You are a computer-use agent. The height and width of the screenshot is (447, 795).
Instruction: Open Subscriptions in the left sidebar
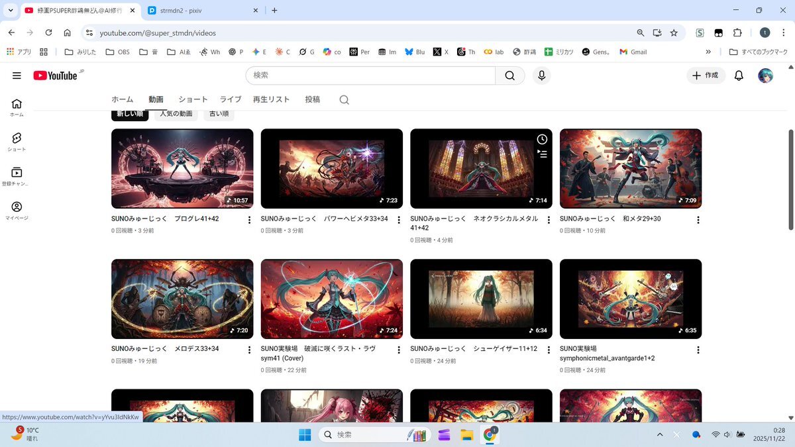point(17,175)
